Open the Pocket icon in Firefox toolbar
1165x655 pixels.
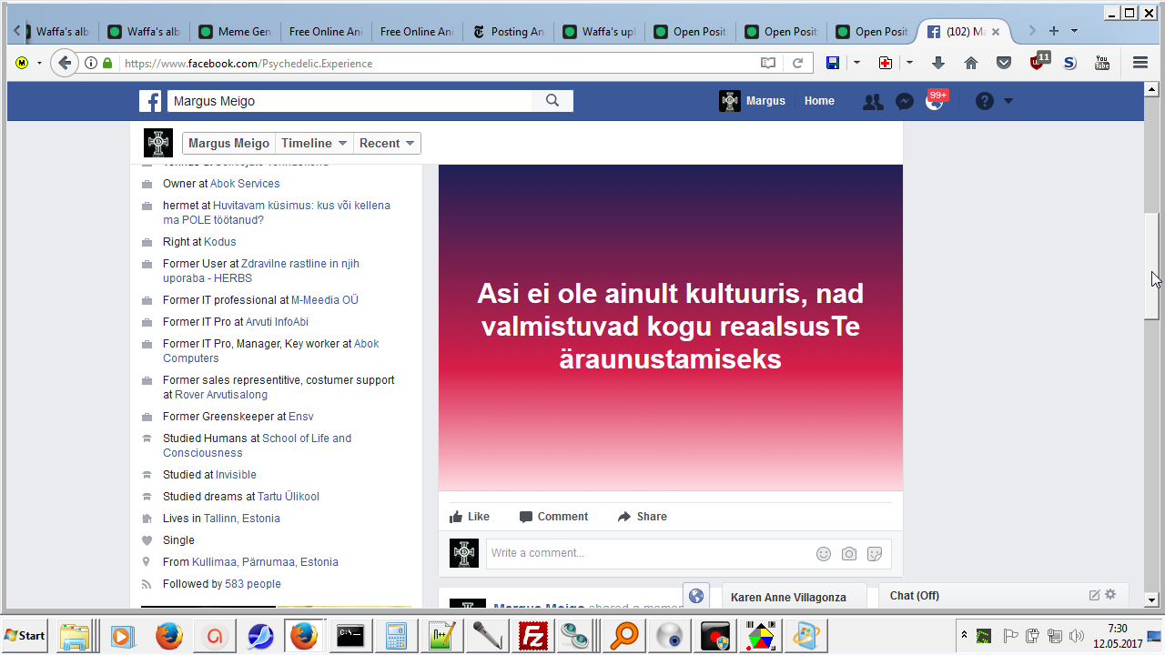(1004, 63)
